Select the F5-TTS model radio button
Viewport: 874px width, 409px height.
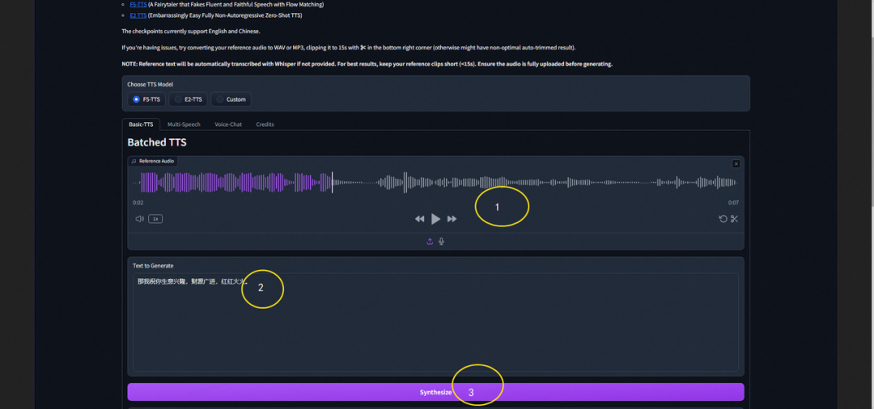click(x=136, y=99)
